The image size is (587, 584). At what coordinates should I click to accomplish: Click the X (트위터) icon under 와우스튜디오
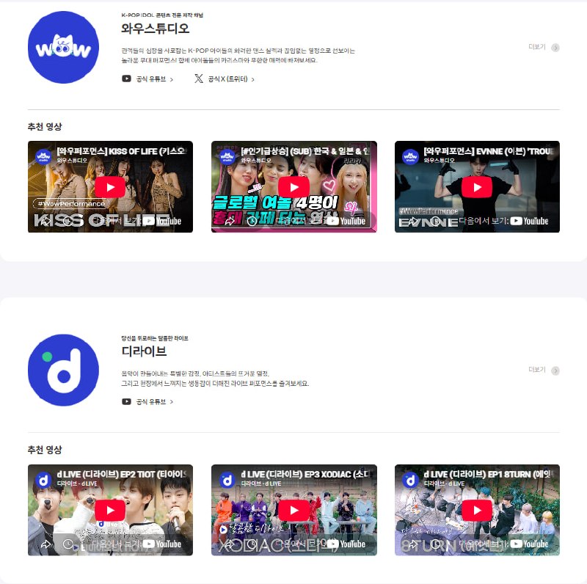199,79
